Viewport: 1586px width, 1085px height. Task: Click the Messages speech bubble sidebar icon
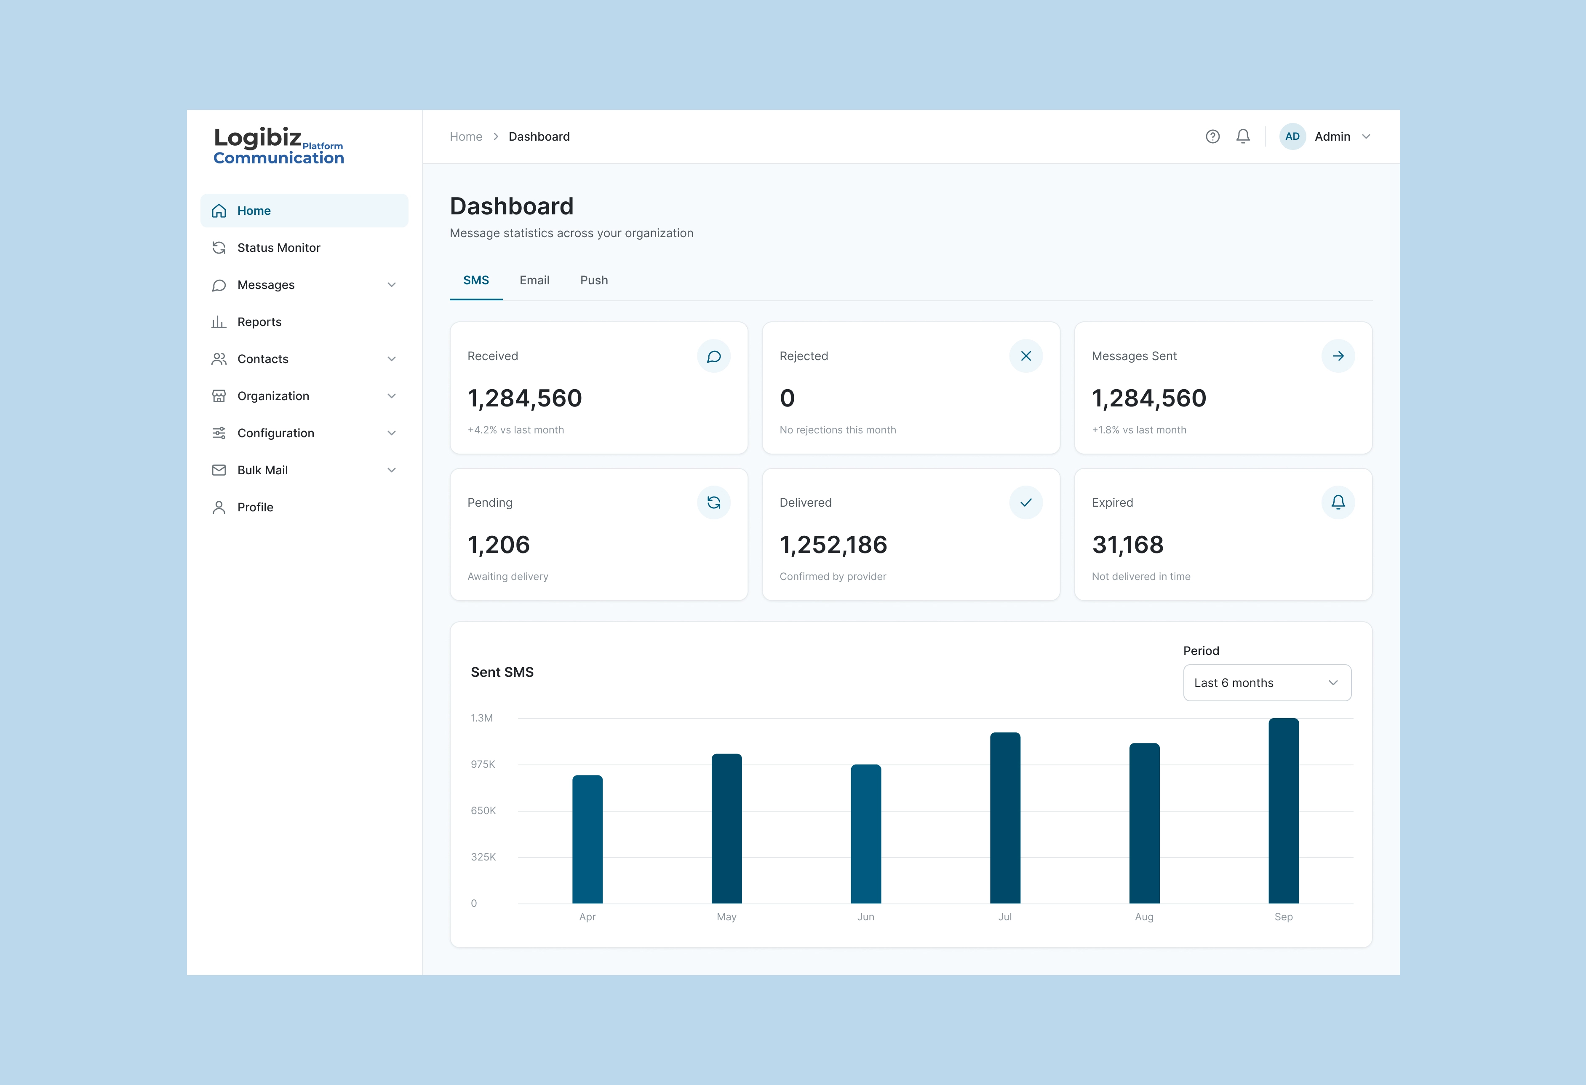[x=219, y=285]
